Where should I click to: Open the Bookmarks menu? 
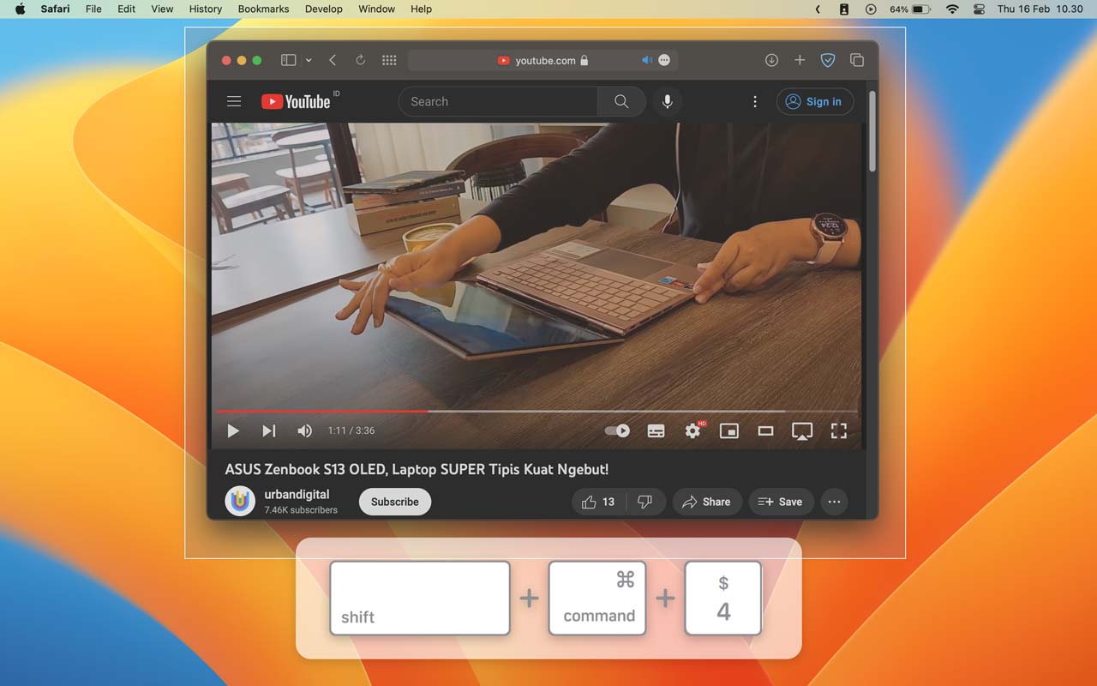tap(263, 9)
